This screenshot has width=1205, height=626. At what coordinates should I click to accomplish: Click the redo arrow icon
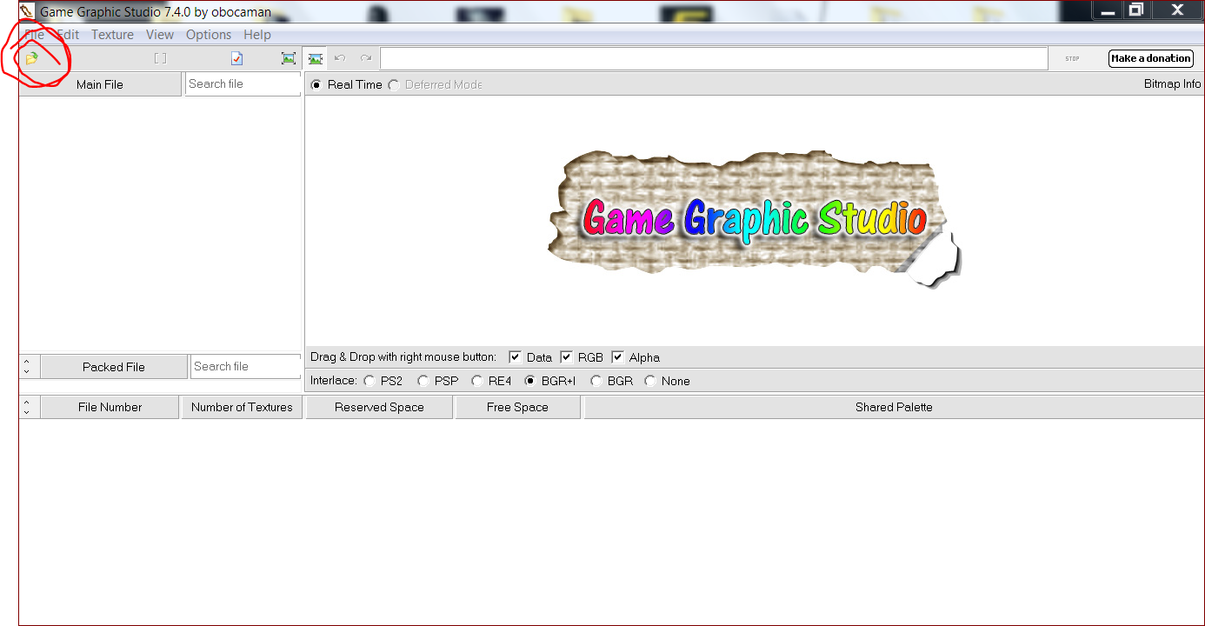pyautogui.click(x=366, y=58)
